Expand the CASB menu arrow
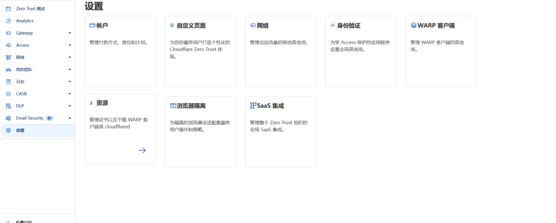556x223 pixels. point(70,94)
